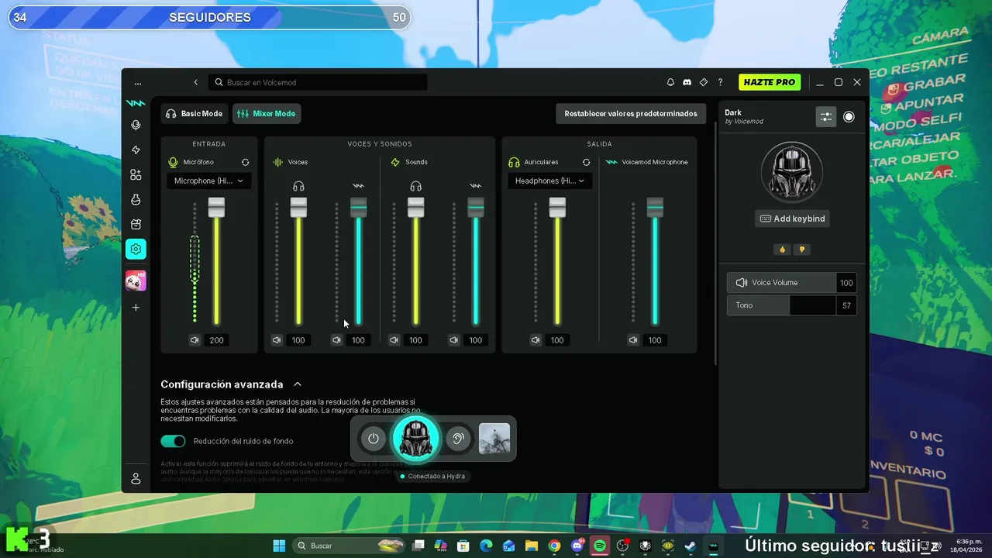This screenshot has height=558, width=992.
Task: Switch to Basic Mode tab
Action: pos(195,114)
